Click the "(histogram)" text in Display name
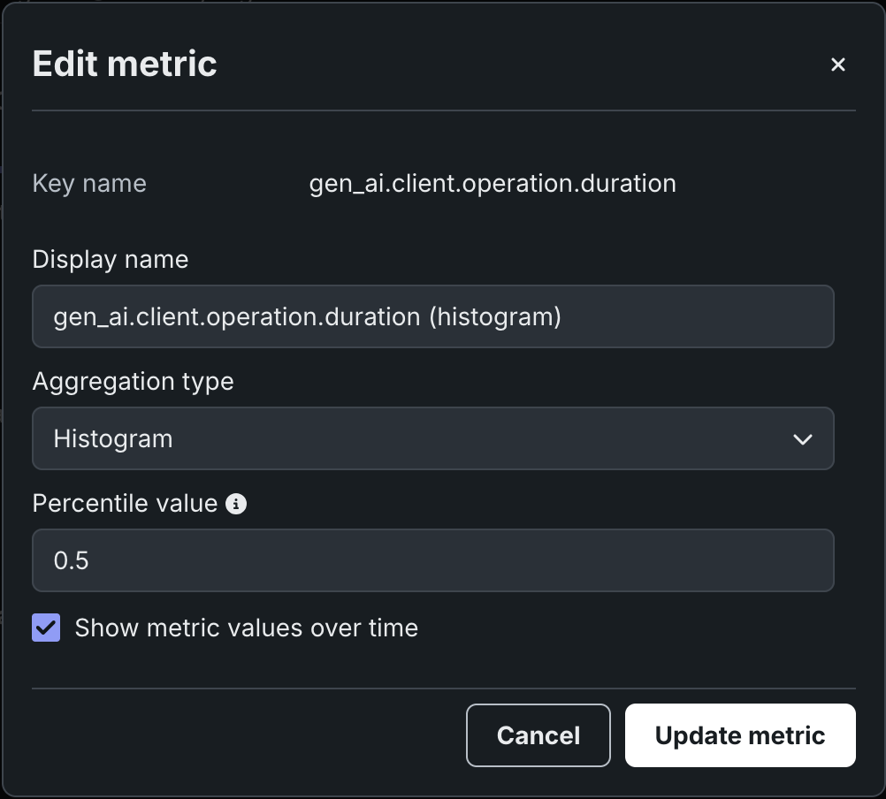886x799 pixels. [495, 316]
